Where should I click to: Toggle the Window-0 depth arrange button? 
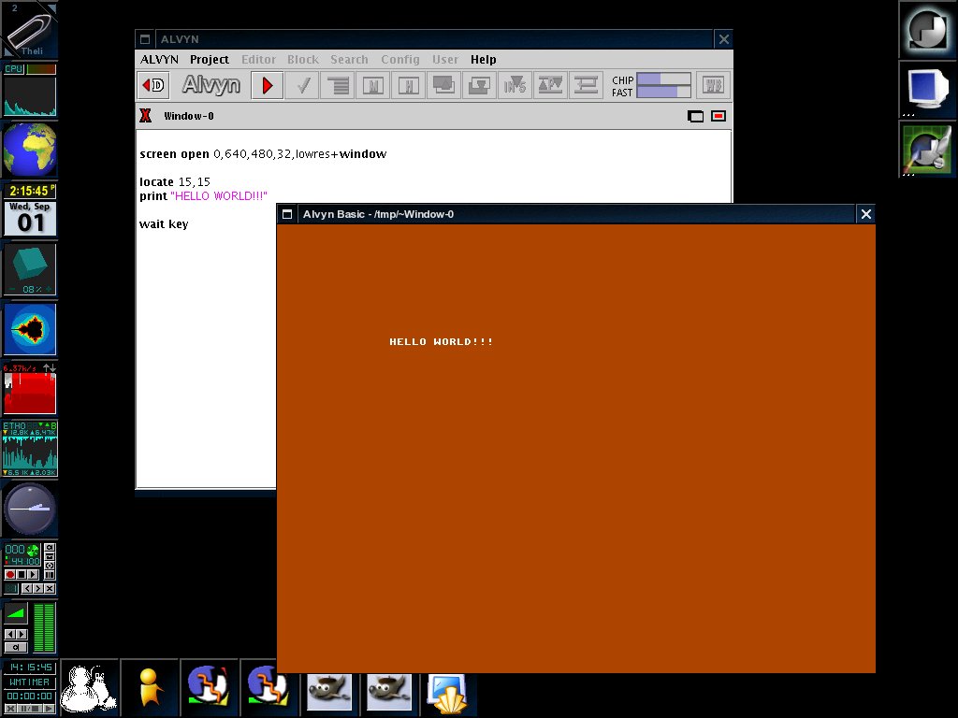tap(695, 116)
